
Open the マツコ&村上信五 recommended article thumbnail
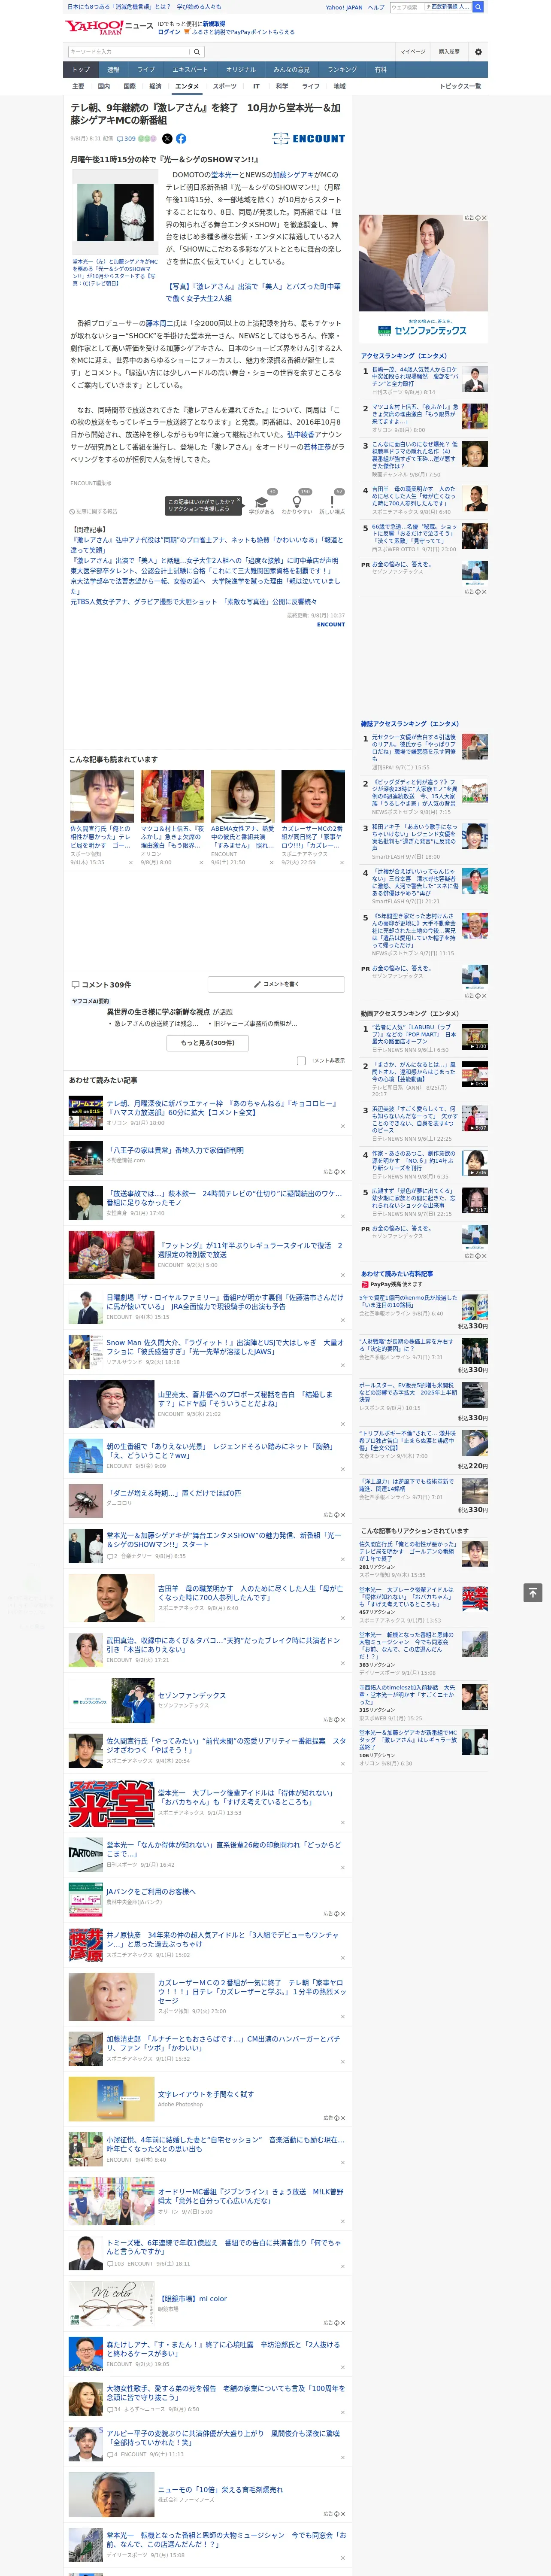tap(172, 796)
